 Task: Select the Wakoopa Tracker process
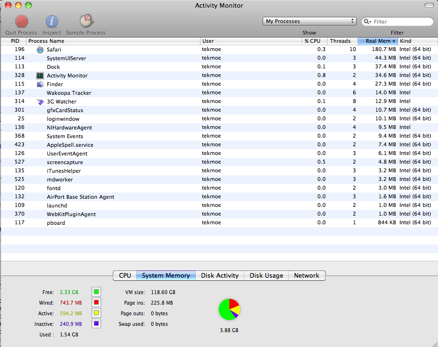coord(219,92)
